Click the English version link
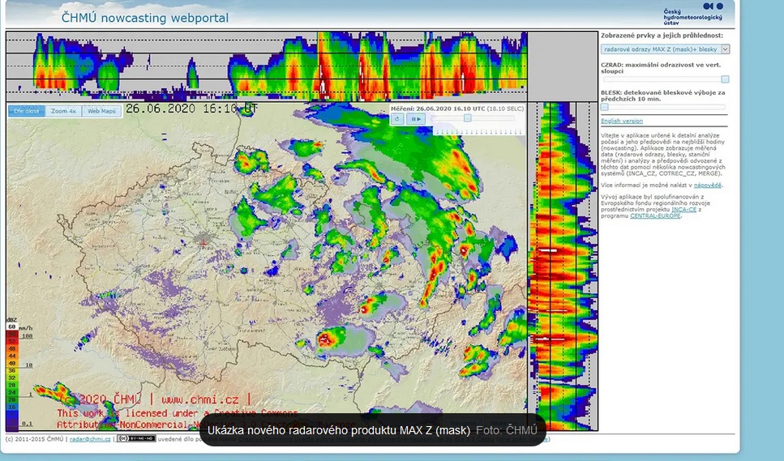The width and height of the screenshot is (784, 461). [622, 121]
